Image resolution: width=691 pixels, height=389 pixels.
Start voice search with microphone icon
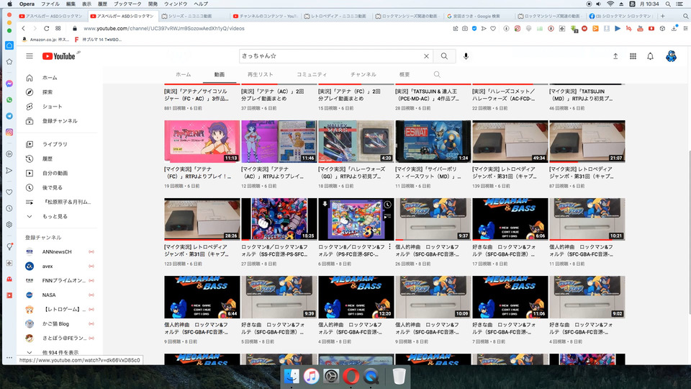point(466,56)
